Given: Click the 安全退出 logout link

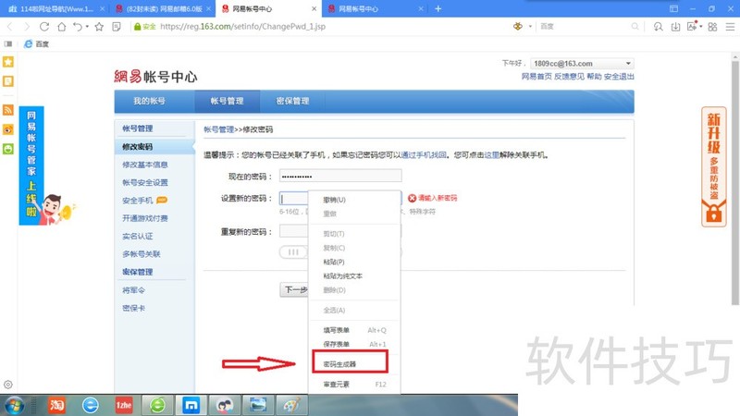Looking at the screenshot, I should click(619, 77).
